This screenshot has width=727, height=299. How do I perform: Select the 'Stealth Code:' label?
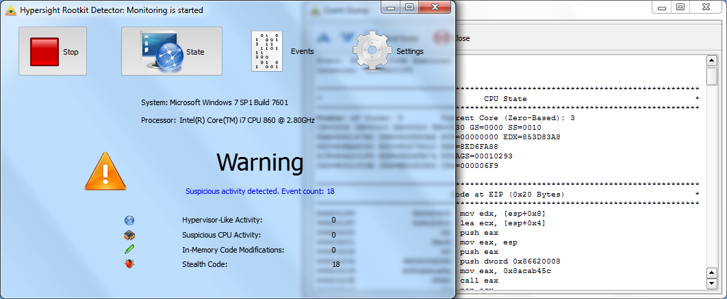point(205,264)
